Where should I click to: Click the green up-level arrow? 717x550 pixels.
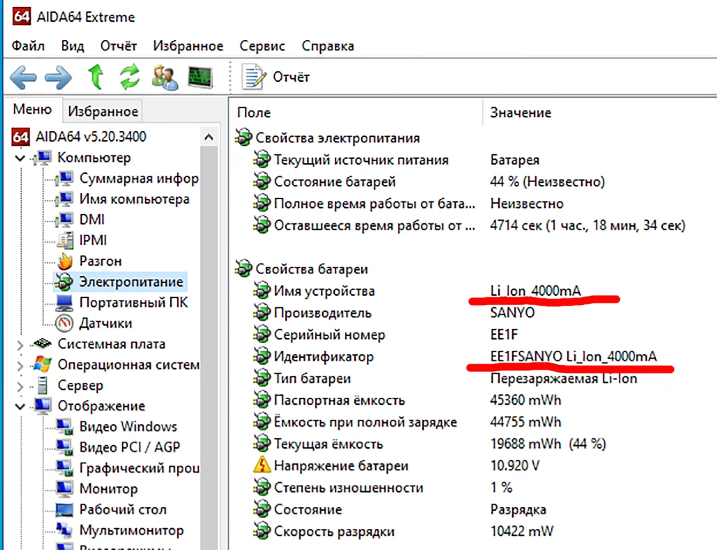coord(96,77)
